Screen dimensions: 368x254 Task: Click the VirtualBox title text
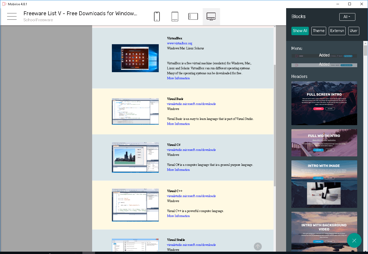[x=175, y=38]
